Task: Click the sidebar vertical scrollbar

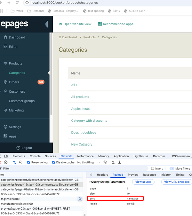Action: pos(51,74)
